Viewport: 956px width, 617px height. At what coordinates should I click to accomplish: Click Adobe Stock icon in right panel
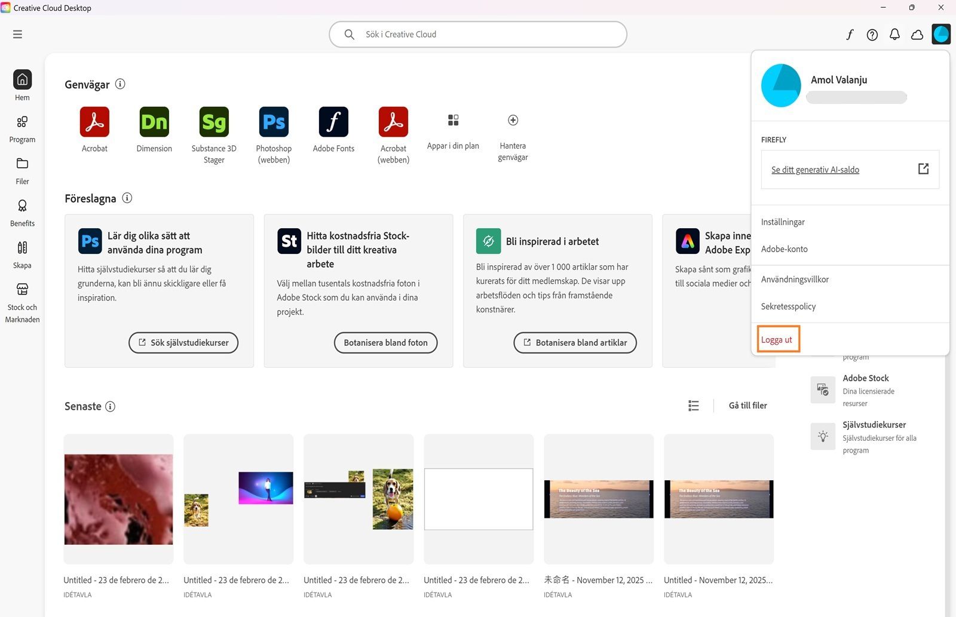click(823, 390)
